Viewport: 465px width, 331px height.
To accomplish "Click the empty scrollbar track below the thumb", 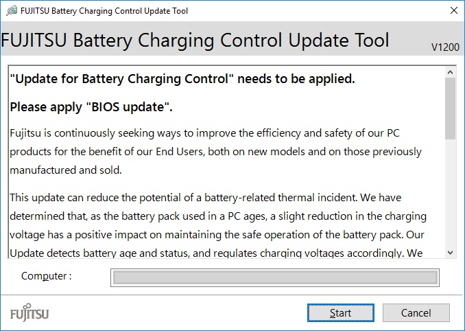I will point(451,199).
